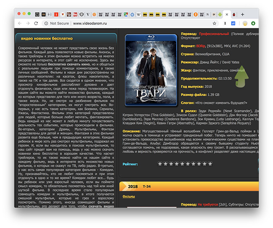The height and width of the screenshot is (228, 273).
Task: Click director name "David Yates"
Action: tap(231, 62)
